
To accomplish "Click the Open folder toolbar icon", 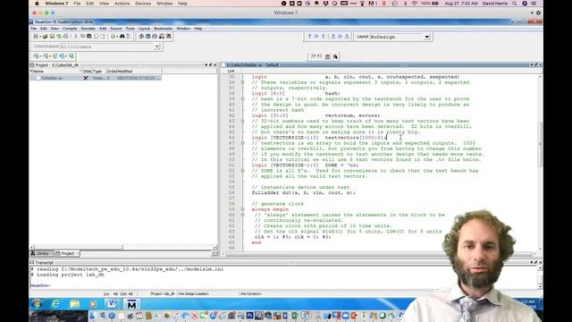I will click(x=45, y=37).
